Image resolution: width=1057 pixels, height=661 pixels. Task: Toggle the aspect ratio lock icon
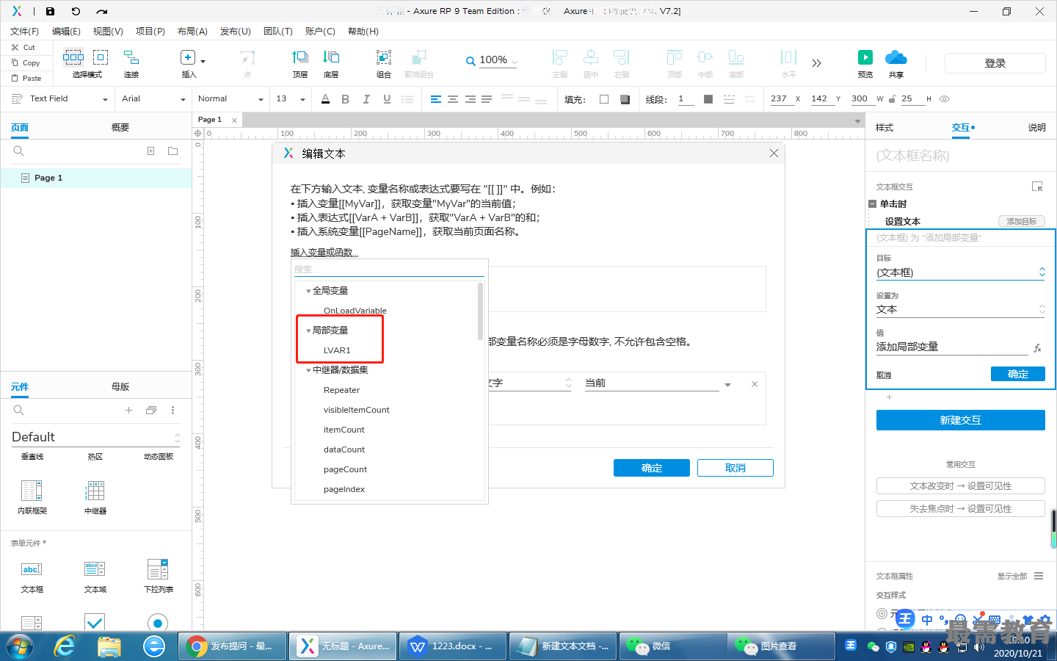pyautogui.click(x=893, y=99)
